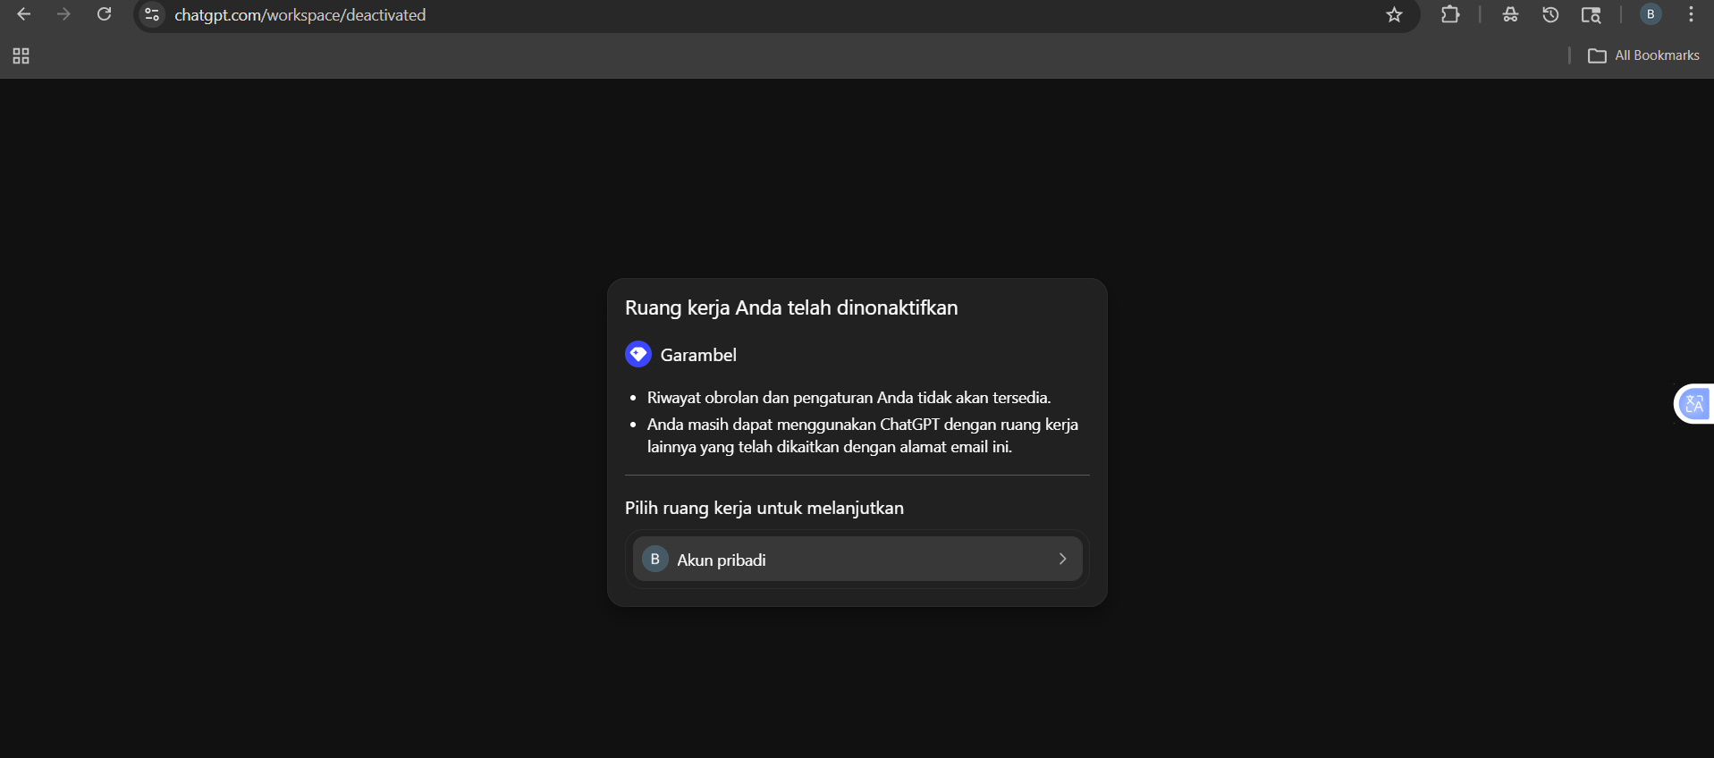This screenshot has height=758, width=1714.
Task: Open the apps grid in bookmarks bar
Action: (x=21, y=56)
